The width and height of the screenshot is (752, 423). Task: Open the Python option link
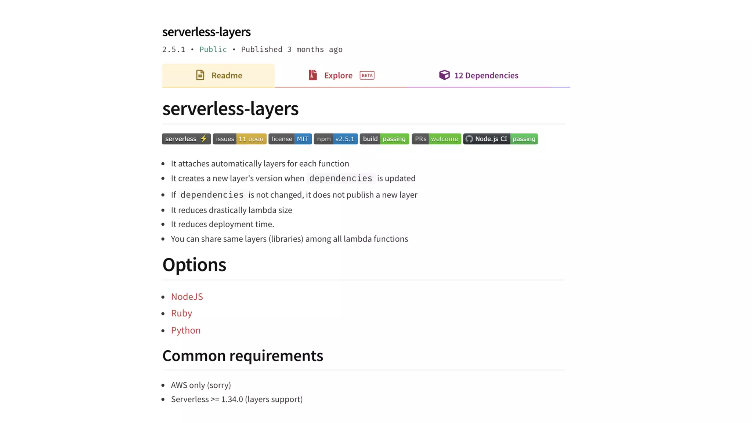click(x=186, y=330)
